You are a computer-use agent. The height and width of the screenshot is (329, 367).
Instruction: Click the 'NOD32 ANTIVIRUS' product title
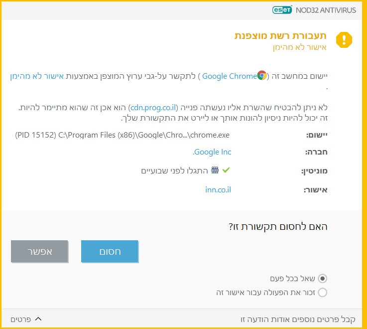tap(326, 10)
